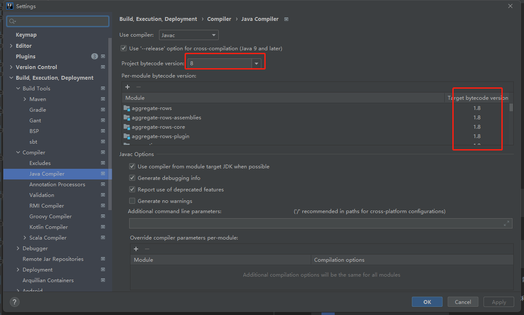Enable Generate no warnings
This screenshot has width=524, height=315.
click(132, 201)
